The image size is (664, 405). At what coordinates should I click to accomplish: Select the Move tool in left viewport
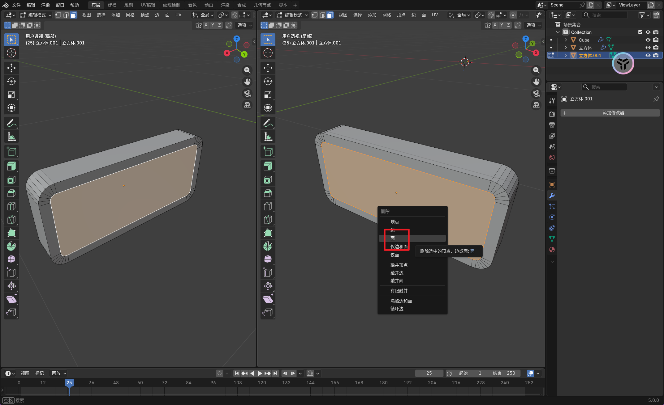pyautogui.click(x=11, y=68)
